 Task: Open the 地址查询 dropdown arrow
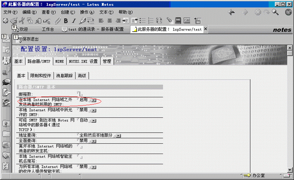(118, 135)
